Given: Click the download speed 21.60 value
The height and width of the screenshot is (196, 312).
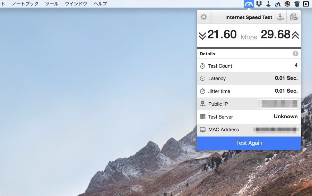Looking at the screenshot, I should pos(222,35).
